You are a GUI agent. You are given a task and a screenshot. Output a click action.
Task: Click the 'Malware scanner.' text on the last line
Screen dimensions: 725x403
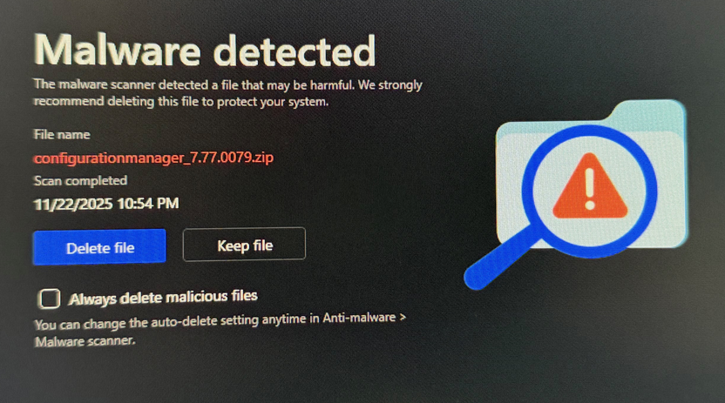point(85,341)
